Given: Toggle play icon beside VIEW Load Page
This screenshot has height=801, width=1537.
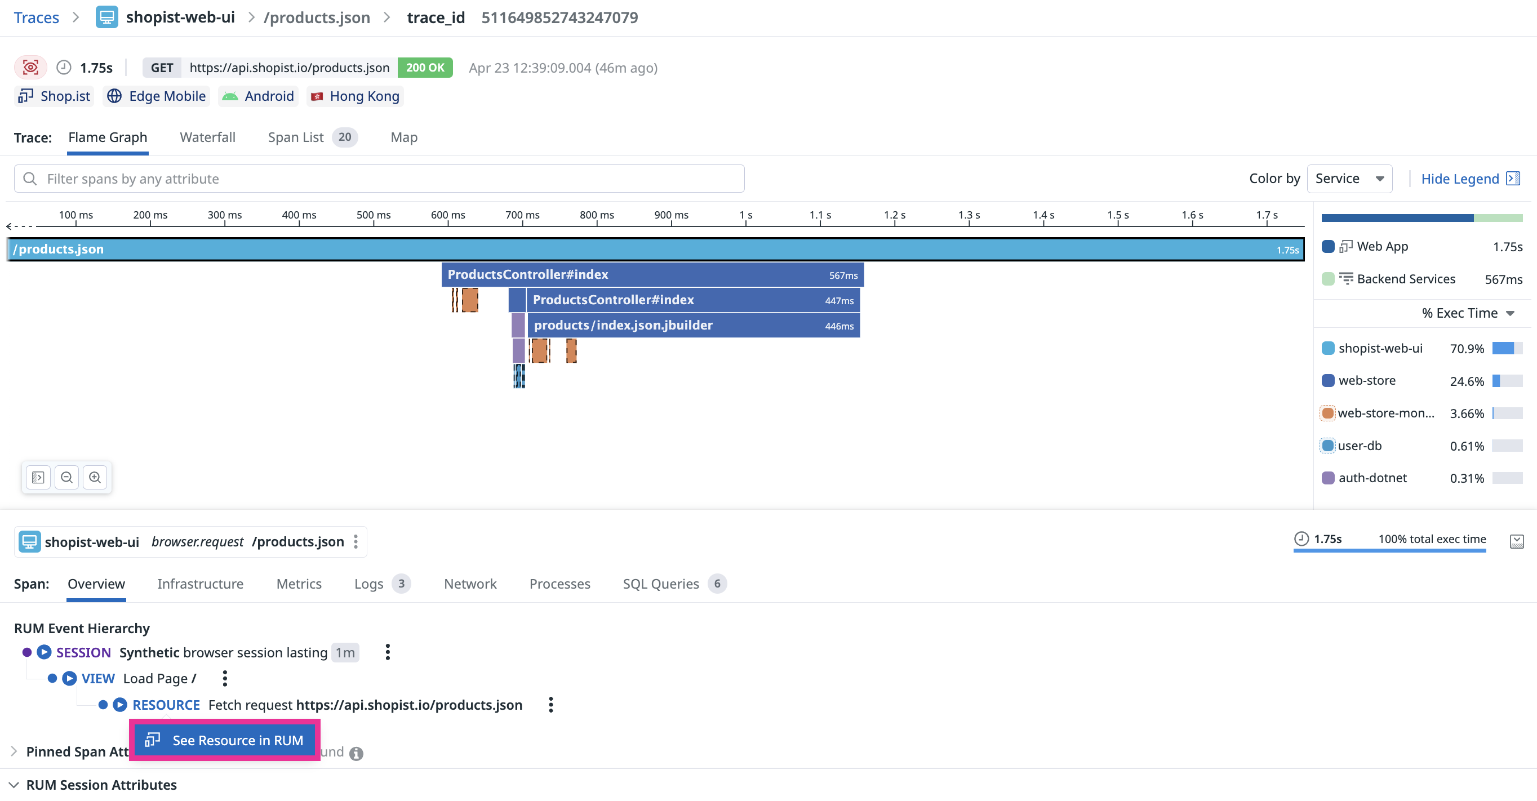Looking at the screenshot, I should (70, 678).
